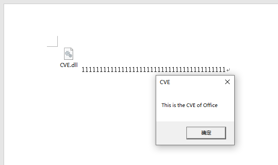Click the paragraph return mark after the 1s
Image resolution: width=278 pixels, height=165 pixels.
pyautogui.click(x=228, y=70)
